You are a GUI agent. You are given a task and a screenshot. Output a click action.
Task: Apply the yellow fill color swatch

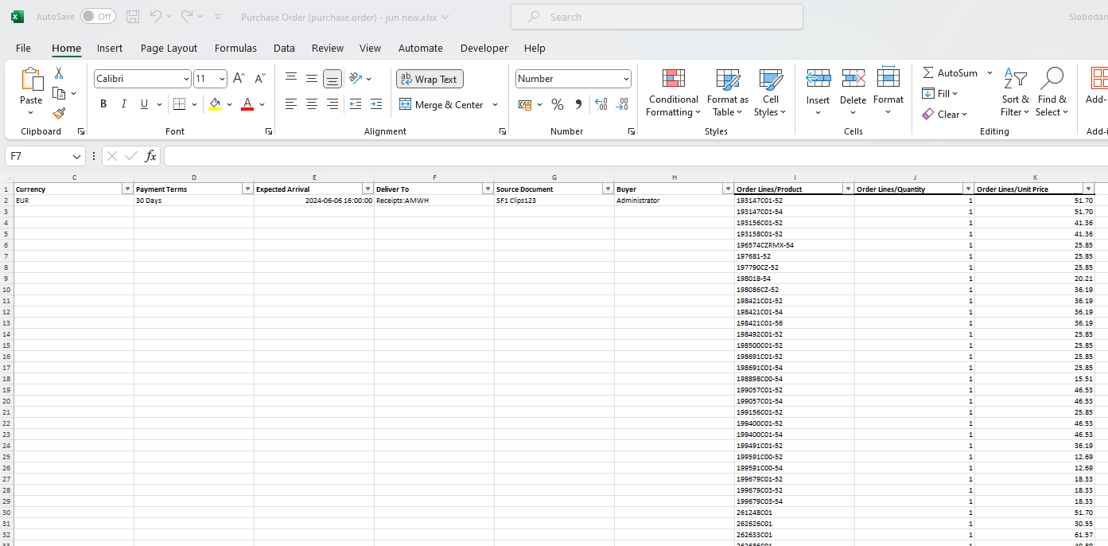click(x=215, y=104)
